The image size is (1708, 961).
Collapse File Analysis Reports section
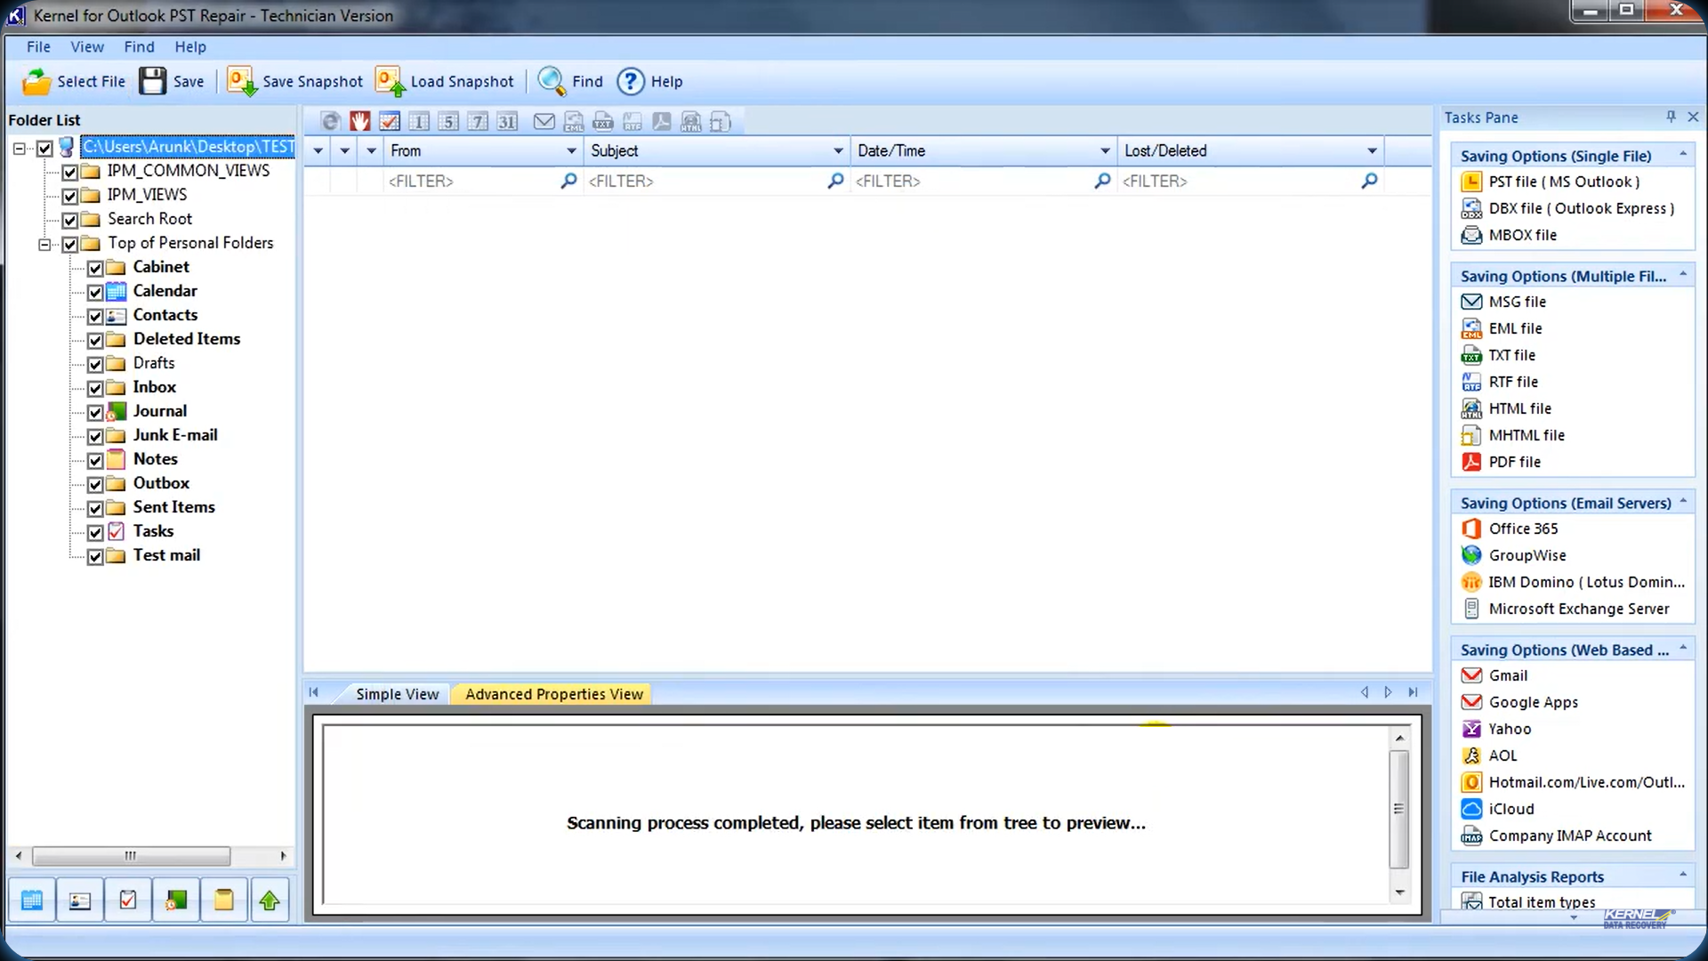[1683, 876]
